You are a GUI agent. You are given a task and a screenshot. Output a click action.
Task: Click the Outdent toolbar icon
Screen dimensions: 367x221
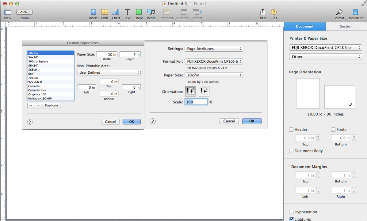coord(182,12)
